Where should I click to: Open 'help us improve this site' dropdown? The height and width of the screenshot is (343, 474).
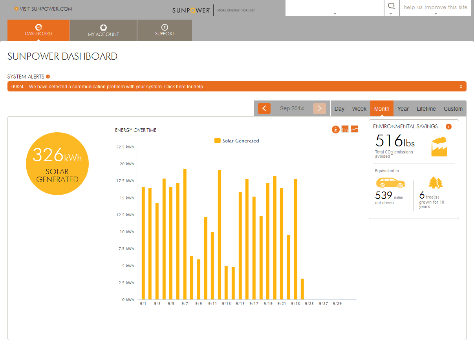click(435, 8)
